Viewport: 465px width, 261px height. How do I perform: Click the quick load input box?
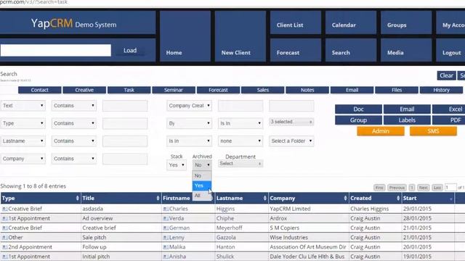point(56,50)
